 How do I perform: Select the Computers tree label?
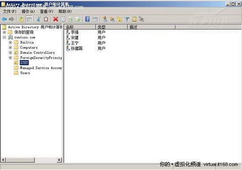[29, 48]
